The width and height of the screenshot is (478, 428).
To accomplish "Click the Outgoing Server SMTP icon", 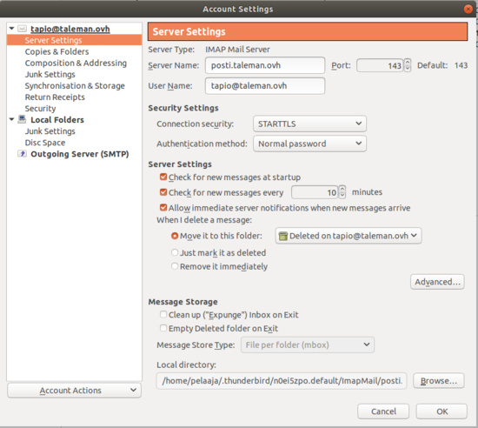I will pyautogui.click(x=22, y=154).
